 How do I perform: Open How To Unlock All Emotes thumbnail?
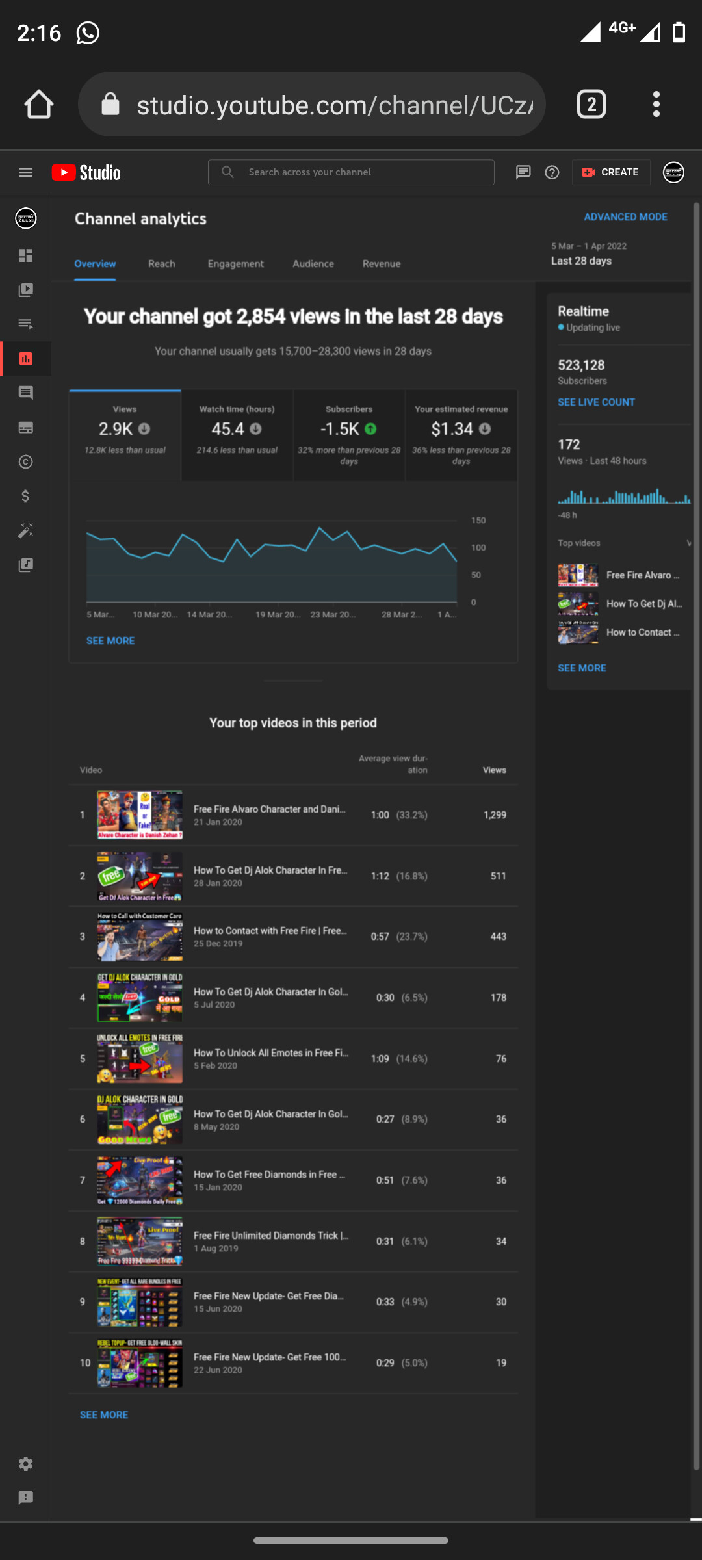point(140,1059)
